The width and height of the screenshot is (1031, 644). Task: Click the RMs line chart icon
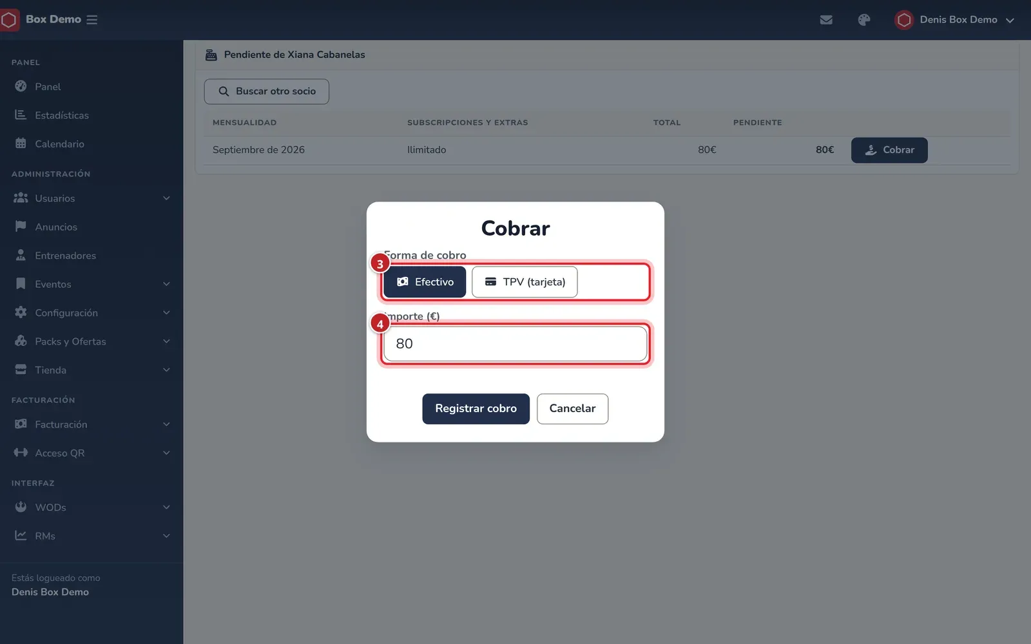(21, 535)
